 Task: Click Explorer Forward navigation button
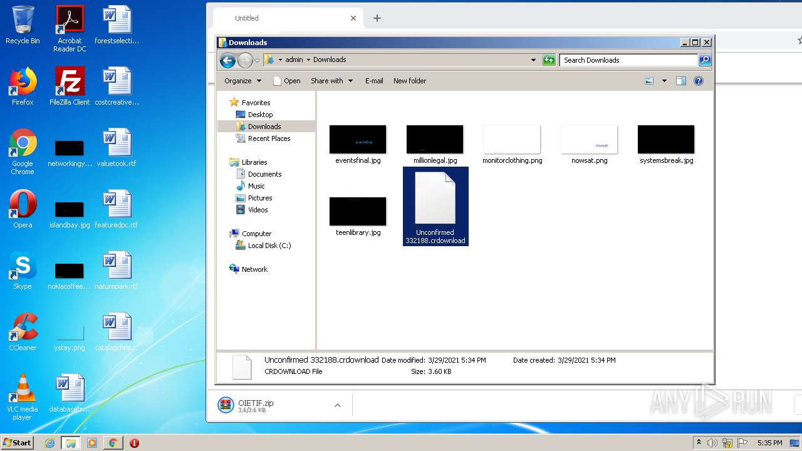[245, 60]
